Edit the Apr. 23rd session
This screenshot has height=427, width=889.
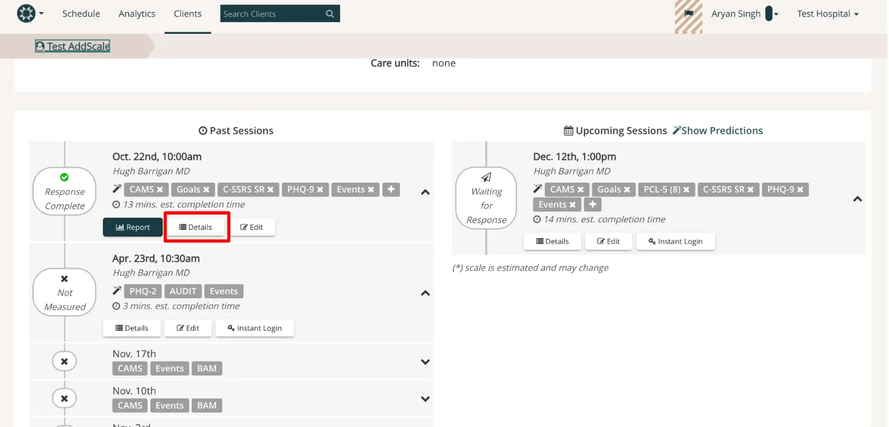(188, 328)
